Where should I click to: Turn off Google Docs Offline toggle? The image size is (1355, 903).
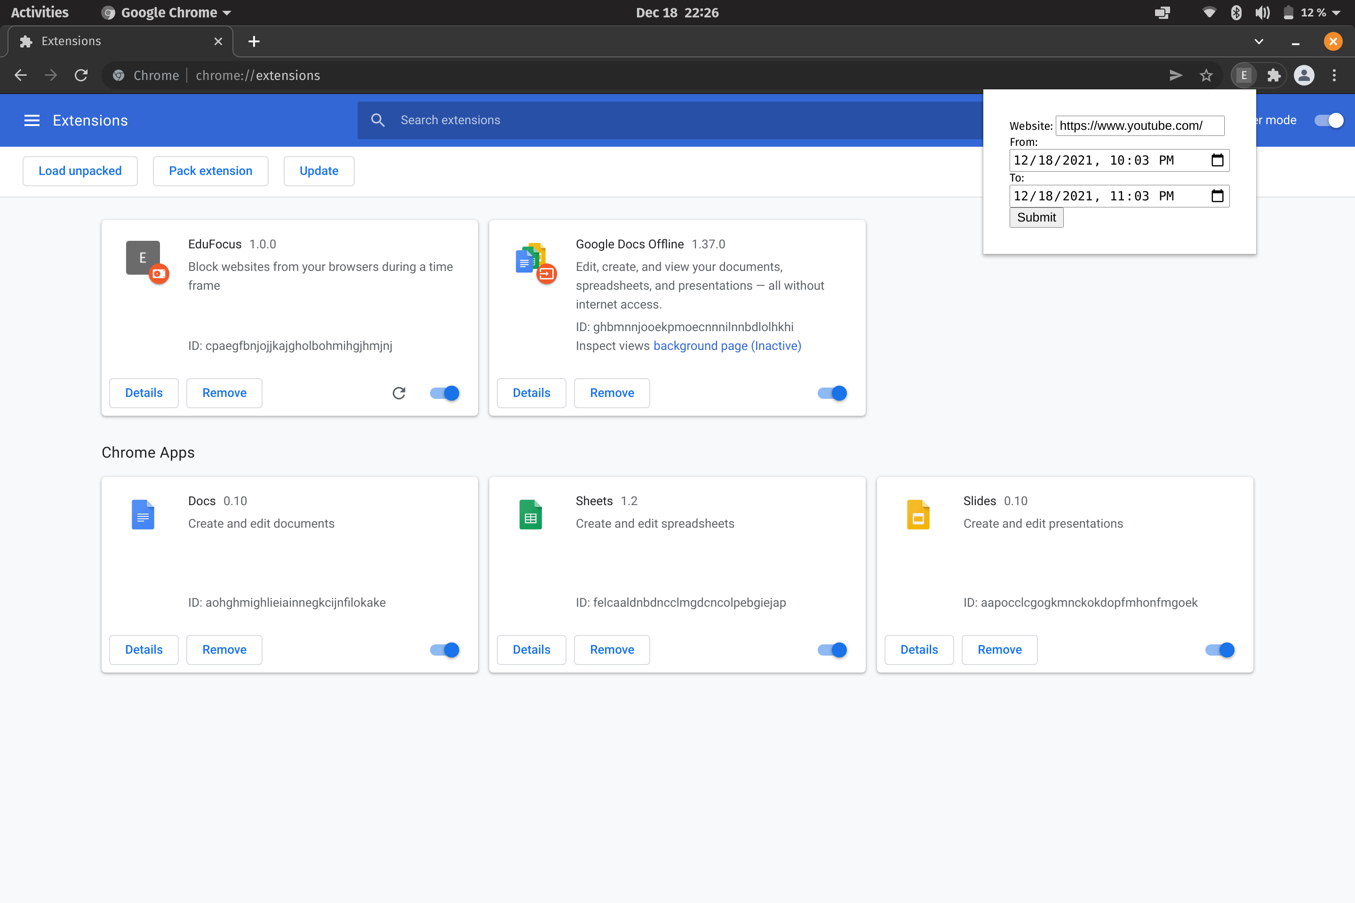pyautogui.click(x=832, y=393)
